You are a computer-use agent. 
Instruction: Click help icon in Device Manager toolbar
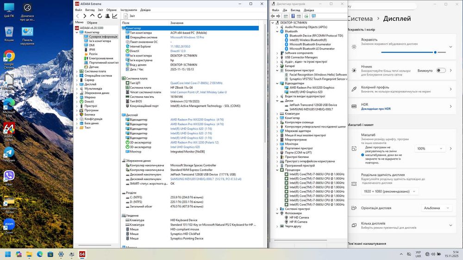[x=293, y=16]
